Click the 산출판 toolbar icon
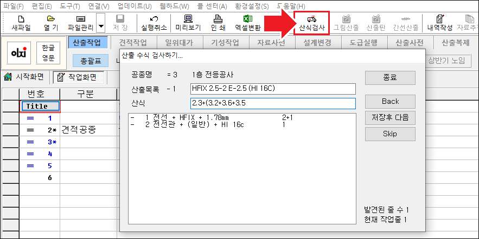This screenshot has width=479, height=239. 376,23
